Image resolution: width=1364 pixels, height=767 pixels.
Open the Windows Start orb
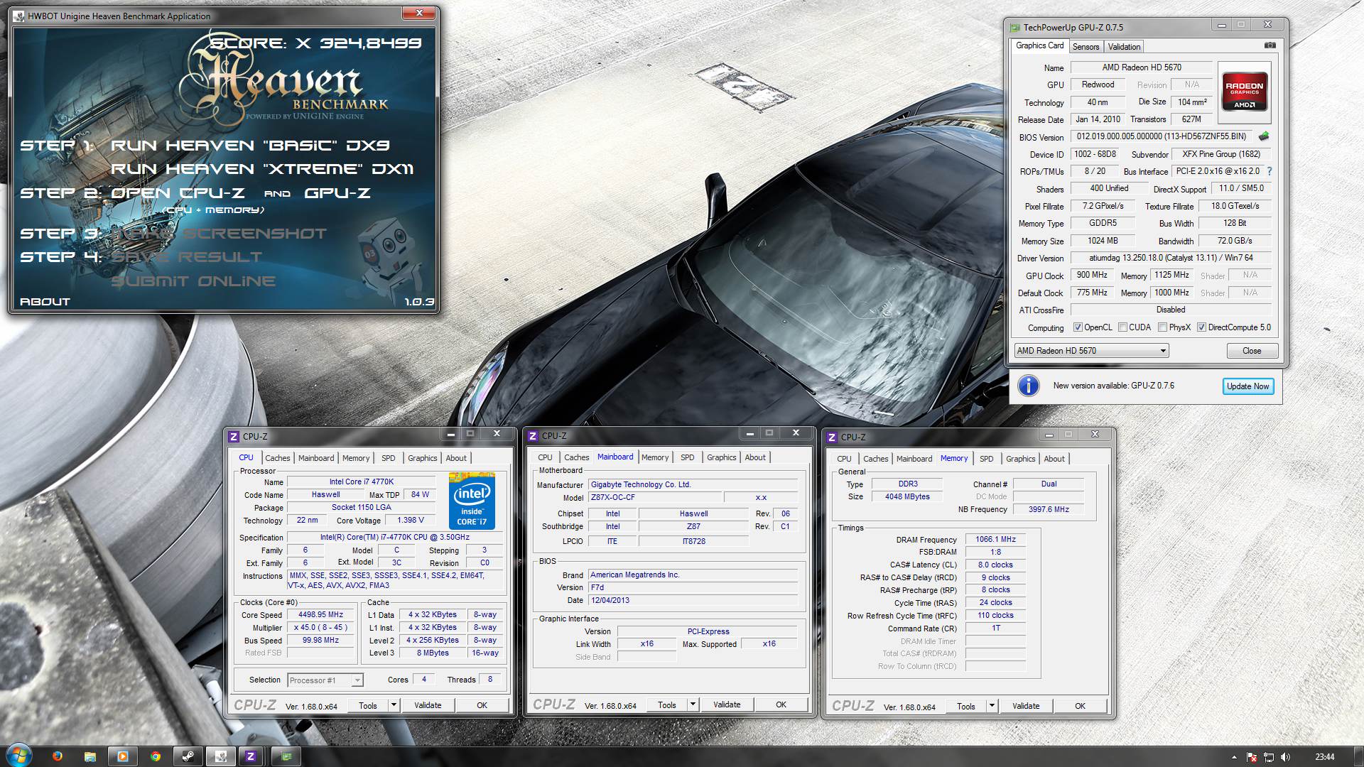point(18,756)
